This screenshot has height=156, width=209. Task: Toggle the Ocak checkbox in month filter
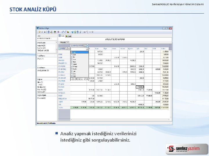pyautogui.click(x=72, y=52)
